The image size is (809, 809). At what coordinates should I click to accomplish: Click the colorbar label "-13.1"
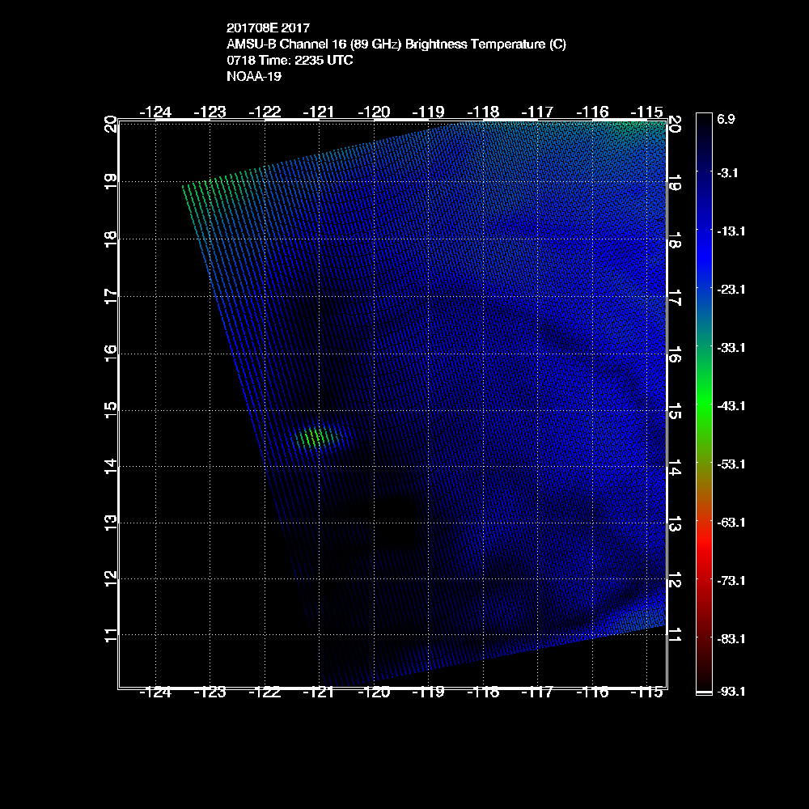(x=731, y=231)
